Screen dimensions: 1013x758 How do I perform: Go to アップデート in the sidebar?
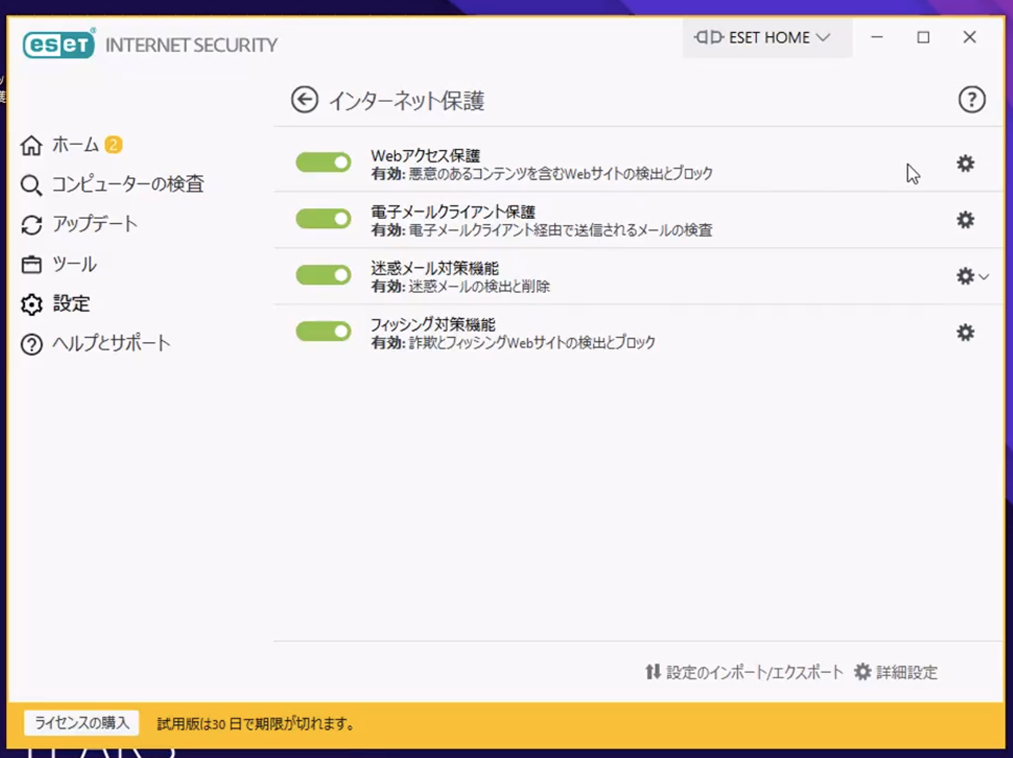click(94, 224)
